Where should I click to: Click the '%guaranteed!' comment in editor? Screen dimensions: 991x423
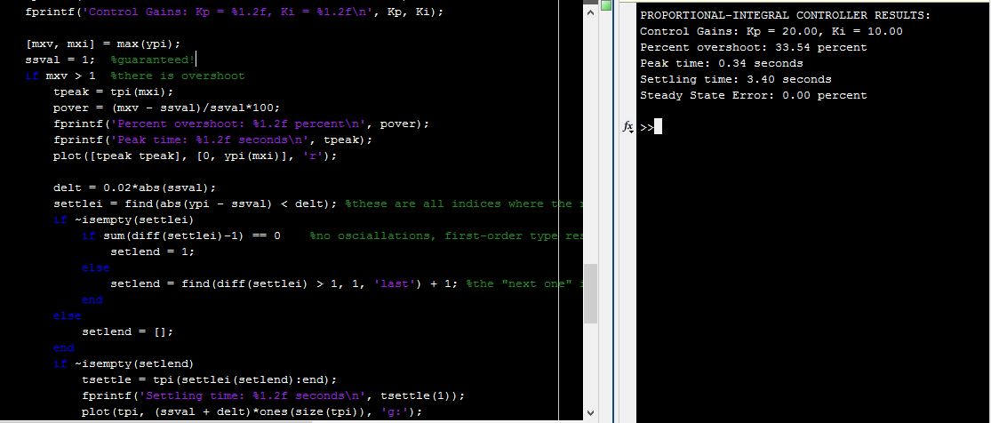(x=153, y=60)
